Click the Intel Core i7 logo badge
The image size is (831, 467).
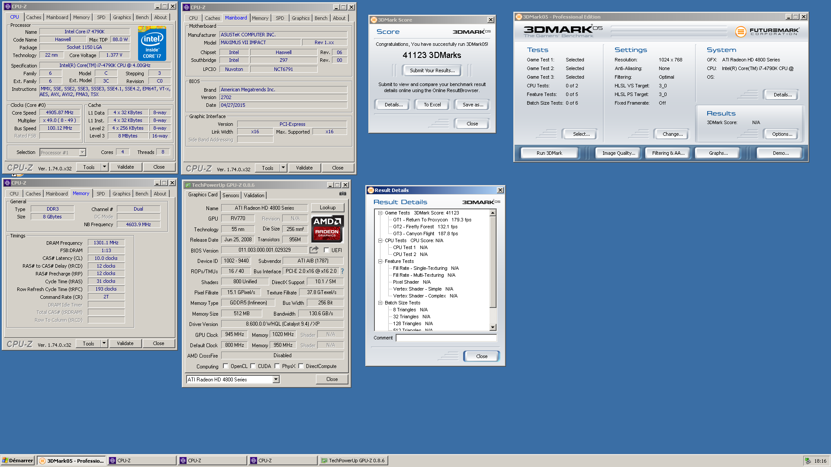click(x=152, y=44)
